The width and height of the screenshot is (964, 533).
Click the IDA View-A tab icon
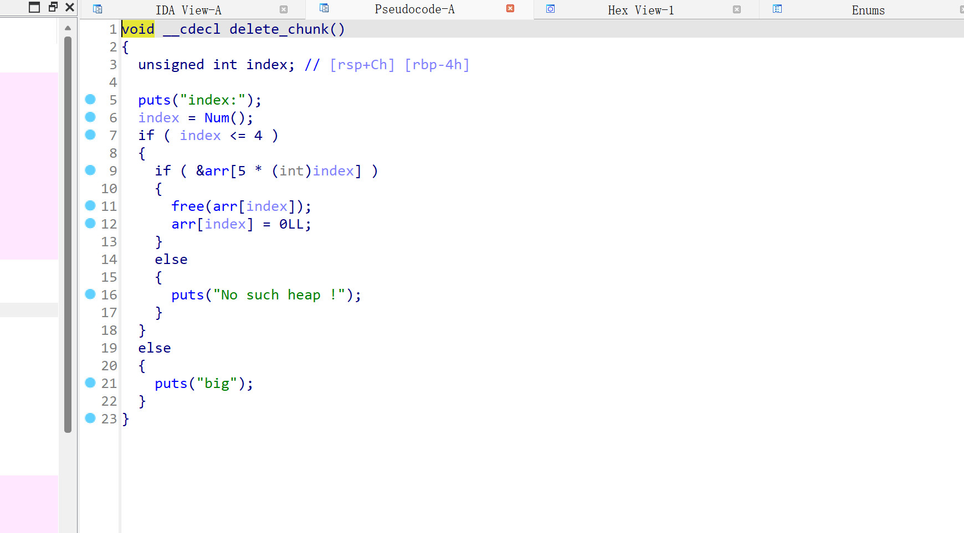(x=98, y=9)
